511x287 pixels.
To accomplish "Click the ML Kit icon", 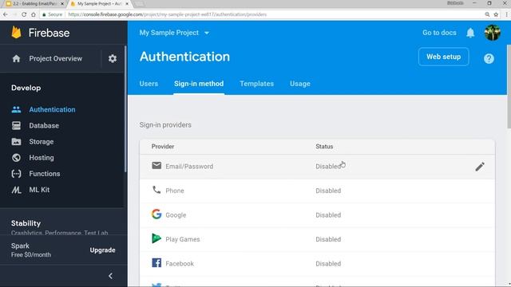I will (x=16, y=190).
